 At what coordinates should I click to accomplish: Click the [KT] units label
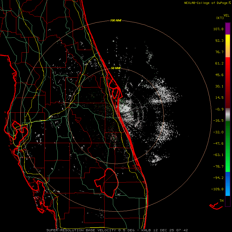click(x=220, y=18)
